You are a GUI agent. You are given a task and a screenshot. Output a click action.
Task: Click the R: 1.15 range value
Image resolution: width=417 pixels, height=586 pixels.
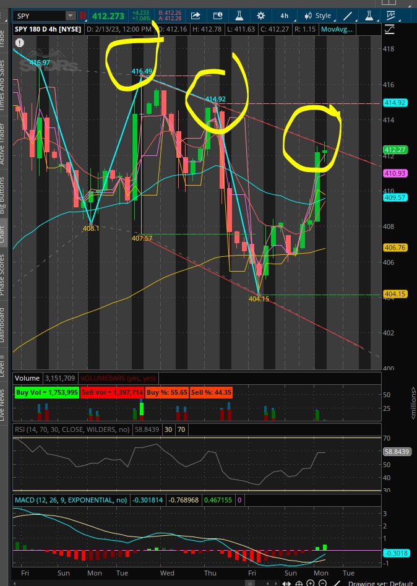click(x=305, y=29)
